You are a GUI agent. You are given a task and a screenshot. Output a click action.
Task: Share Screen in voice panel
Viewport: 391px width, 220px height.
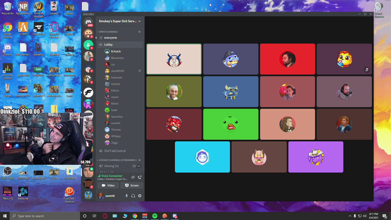[132, 185]
